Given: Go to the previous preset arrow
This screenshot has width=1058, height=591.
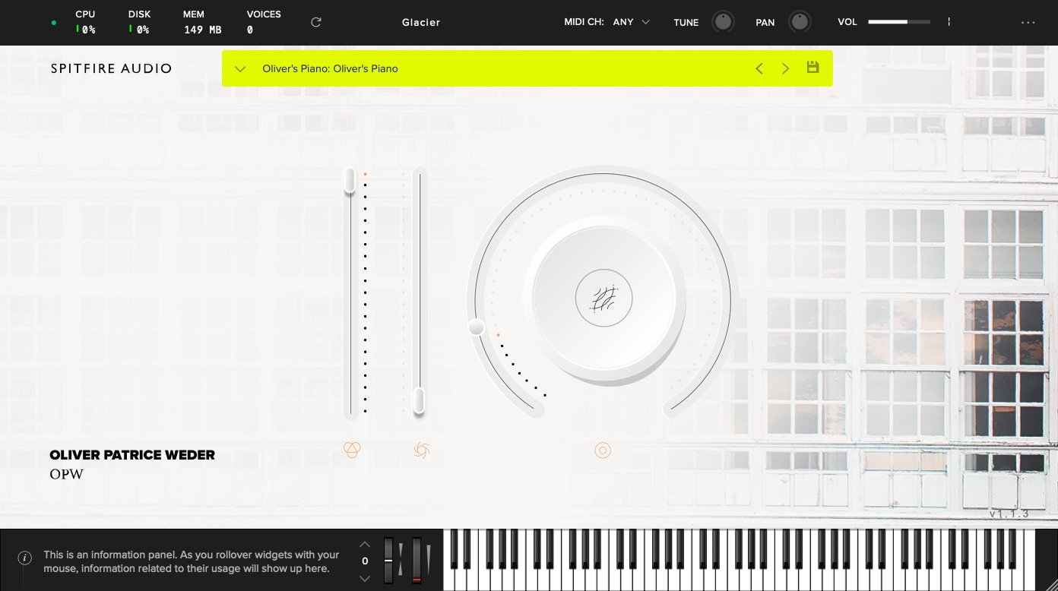Looking at the screenshot, I should 759,68.
